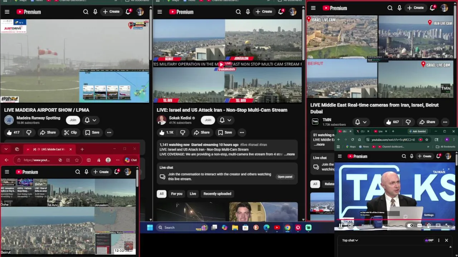Open notifications bell in Madeira Airport window
Image resolution: width=458 pixels, height=257 pixels.
click(x=128, y=12)
